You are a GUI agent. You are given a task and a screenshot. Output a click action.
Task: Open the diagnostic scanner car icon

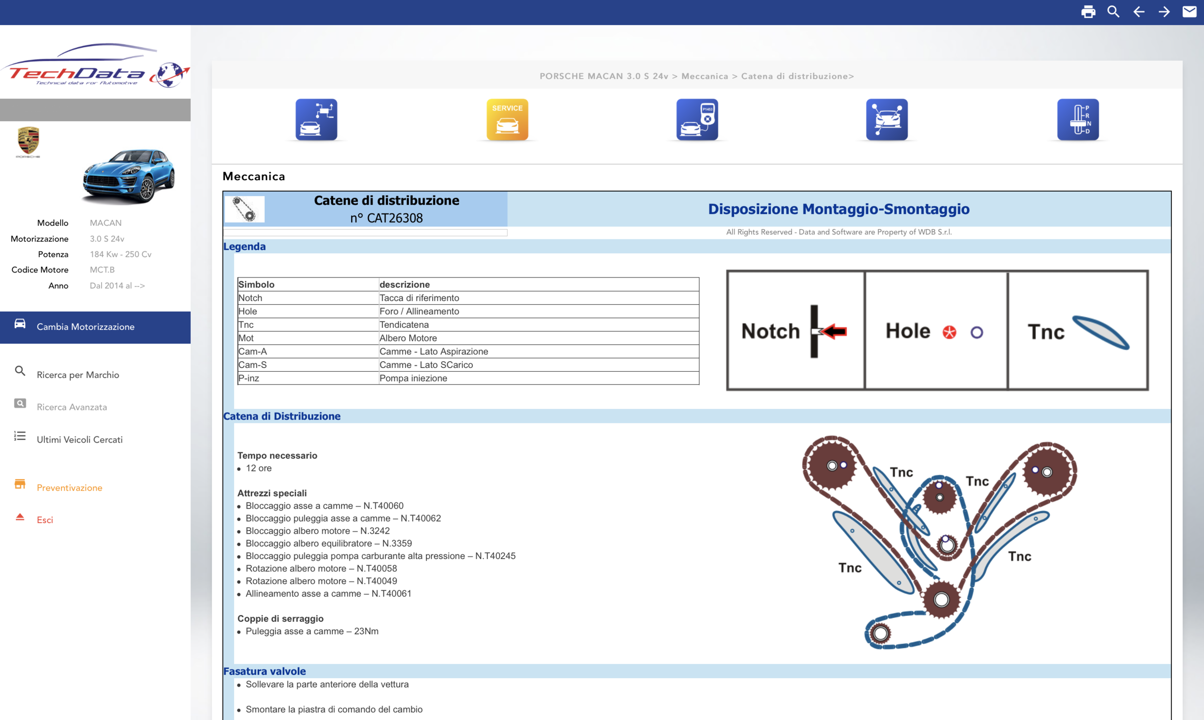696,119
